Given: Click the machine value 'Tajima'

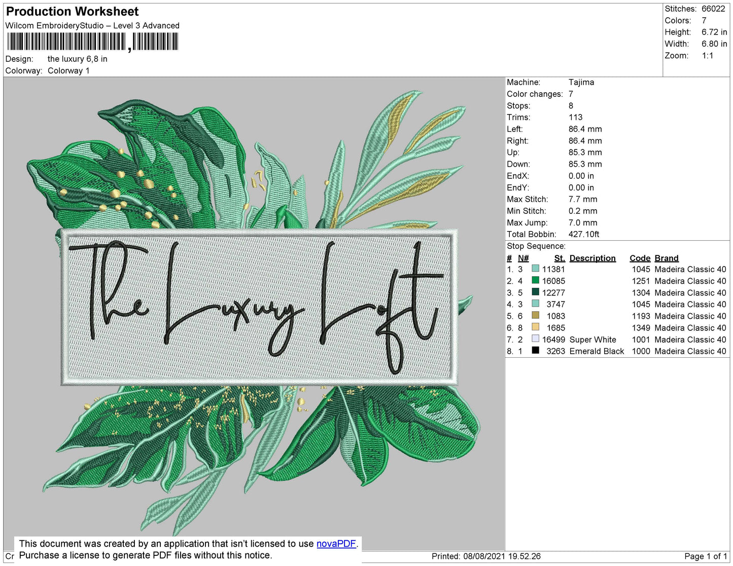Looking at the screenshot, I should click(581, 82).
